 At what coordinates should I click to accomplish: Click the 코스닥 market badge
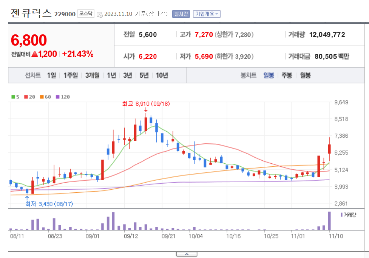point(86,14)
